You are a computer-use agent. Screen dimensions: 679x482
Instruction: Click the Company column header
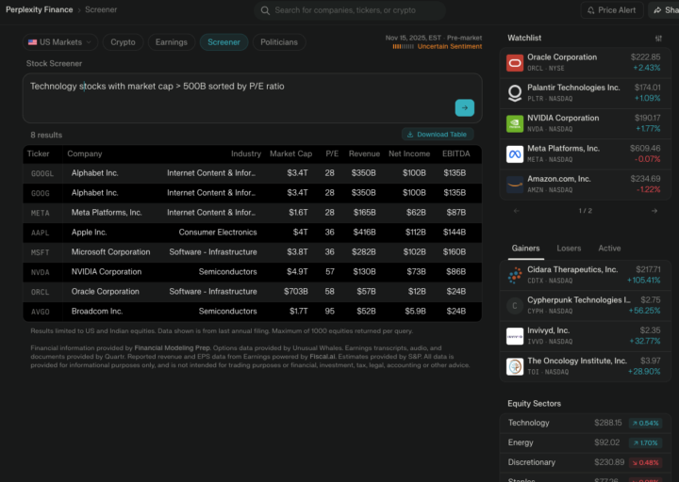click(x=85, y=153)
